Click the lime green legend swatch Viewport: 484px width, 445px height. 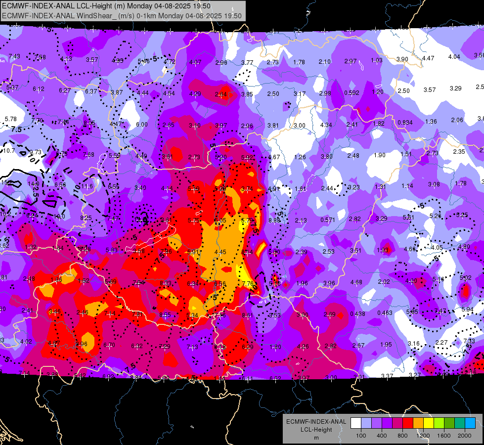click(x=439, y=423)
